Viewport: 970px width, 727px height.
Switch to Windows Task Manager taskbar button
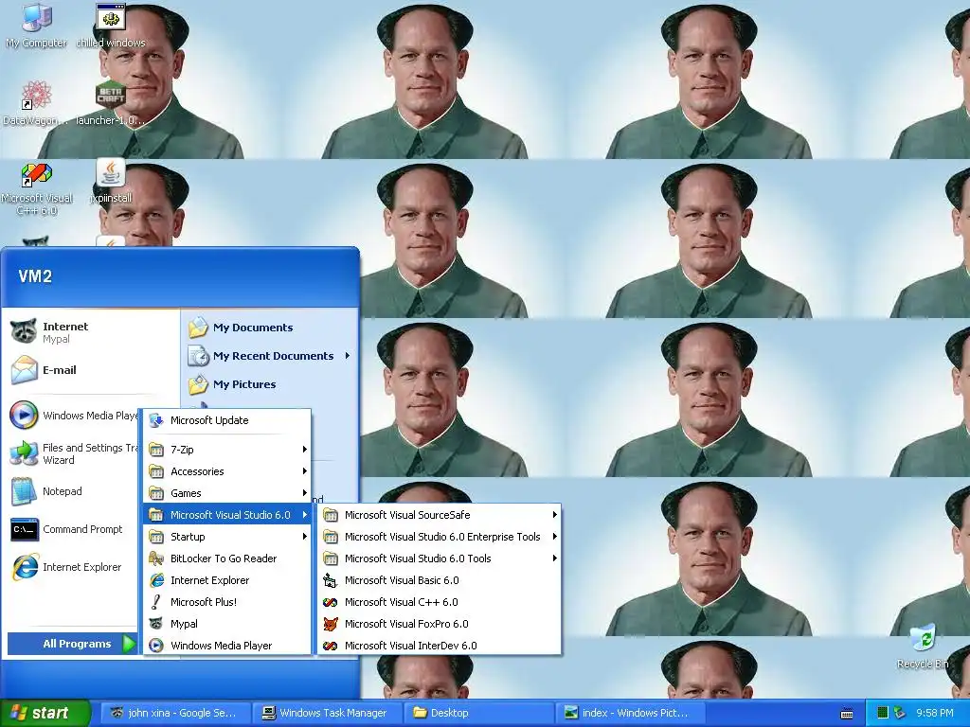click(328, 713)
